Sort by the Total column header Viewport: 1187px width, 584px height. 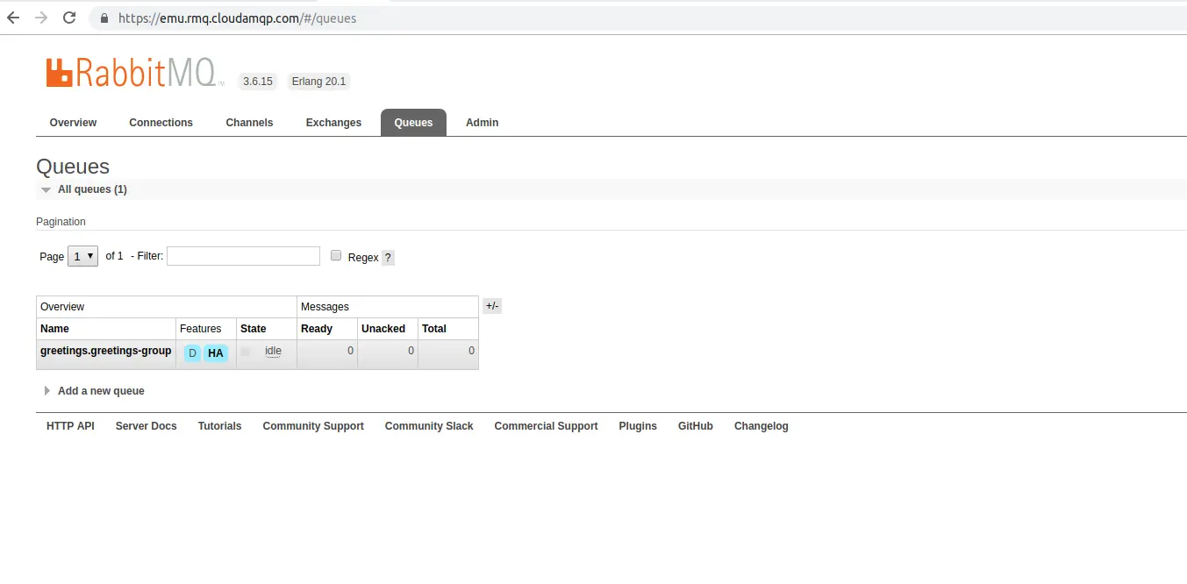pyautogui.click(x=434, y=329)
